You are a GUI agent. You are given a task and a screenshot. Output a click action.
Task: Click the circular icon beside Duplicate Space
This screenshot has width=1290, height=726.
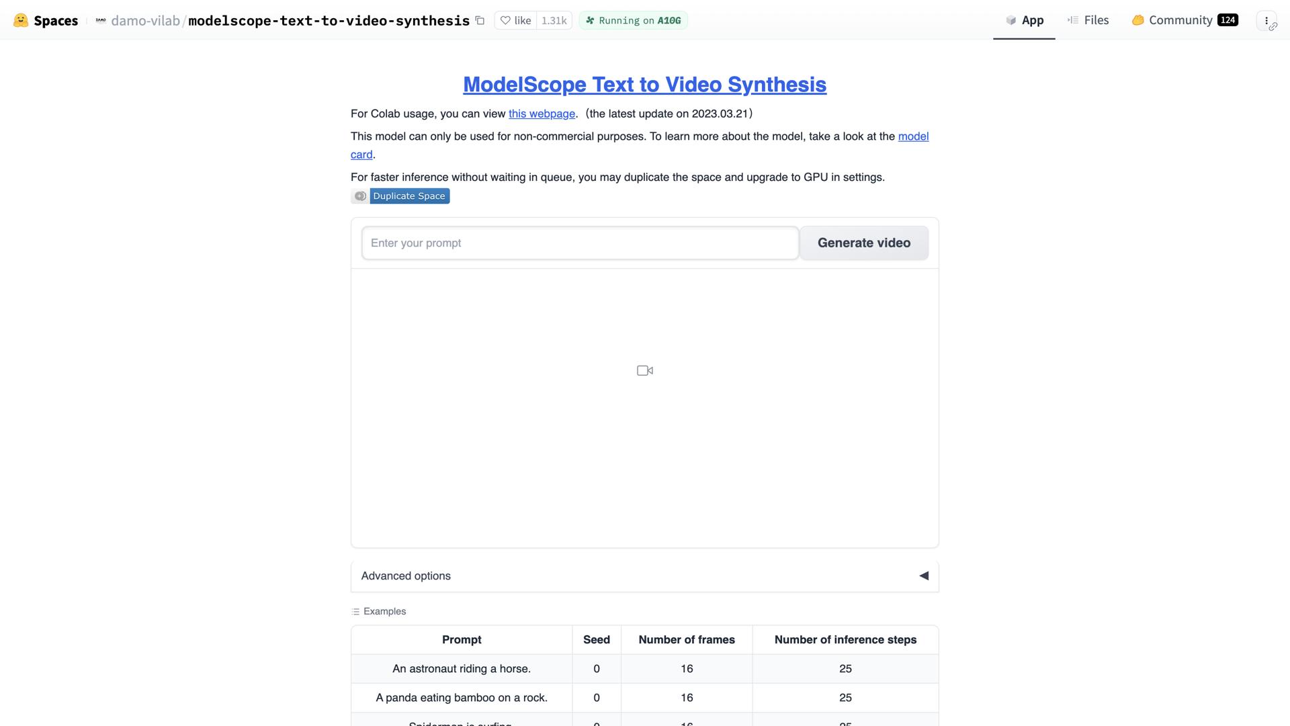coord(360,196)
